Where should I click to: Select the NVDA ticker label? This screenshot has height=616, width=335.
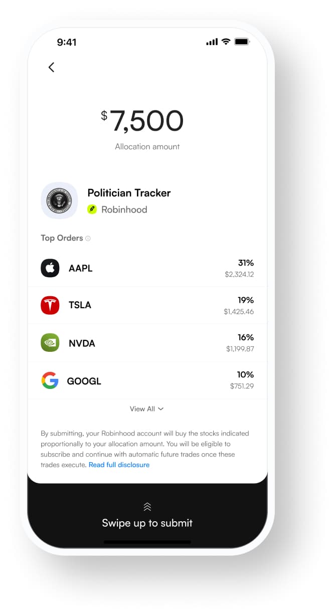tap(82, 343)
